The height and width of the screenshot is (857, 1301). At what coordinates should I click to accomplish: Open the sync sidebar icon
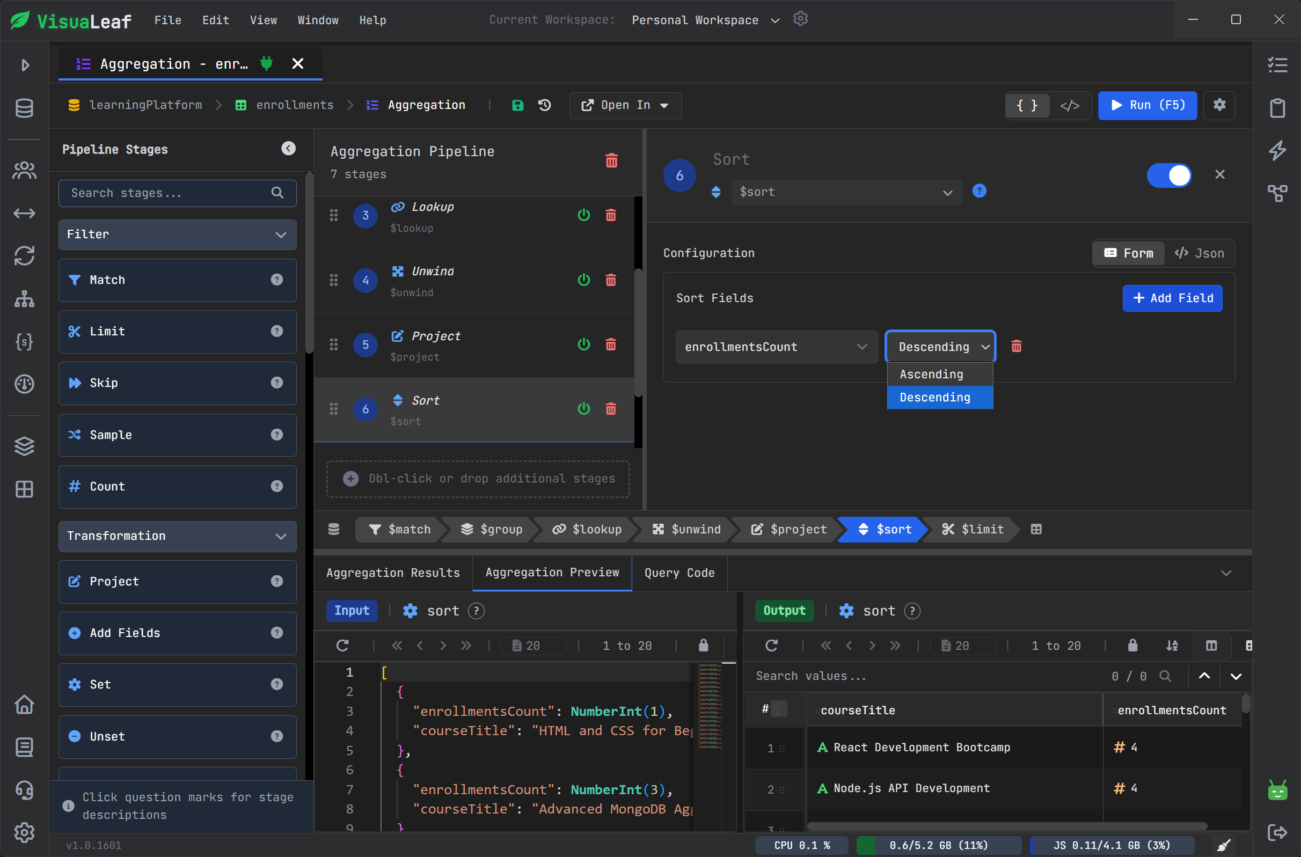point(24,256)
